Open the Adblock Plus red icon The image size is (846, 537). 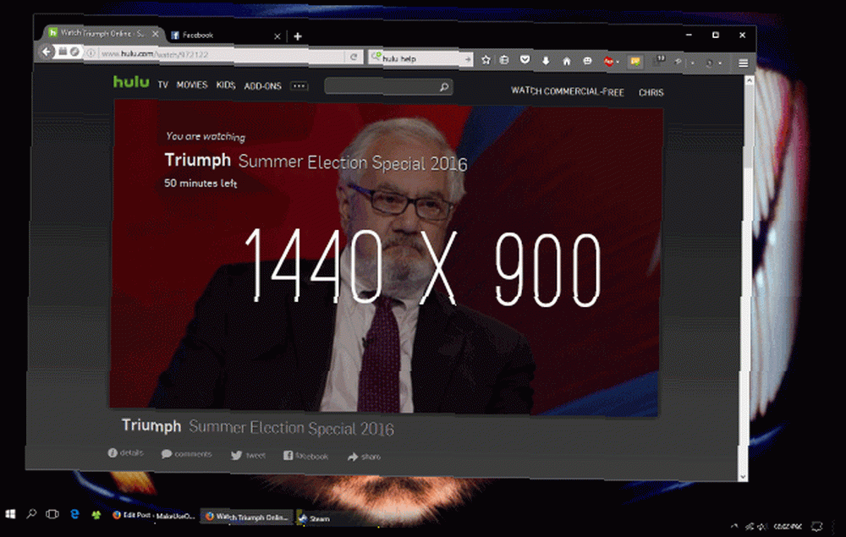coord(608,62)
